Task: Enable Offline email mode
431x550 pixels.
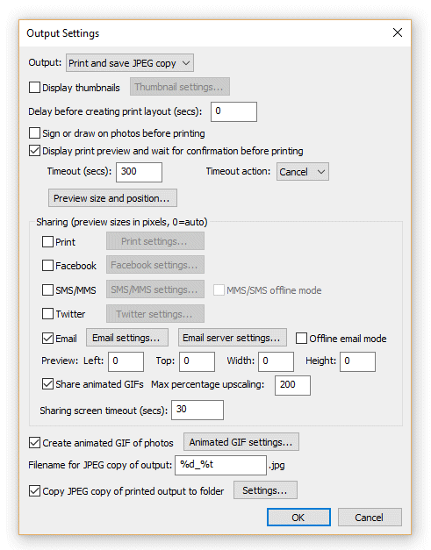Action: pyautogui.click(x=301, y=338)
